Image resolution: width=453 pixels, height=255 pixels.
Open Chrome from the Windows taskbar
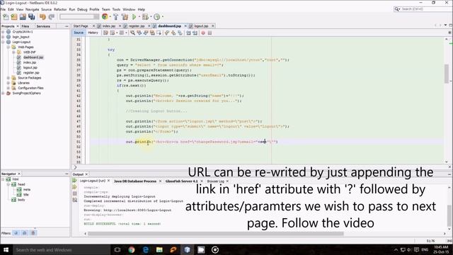click(132, 250)
